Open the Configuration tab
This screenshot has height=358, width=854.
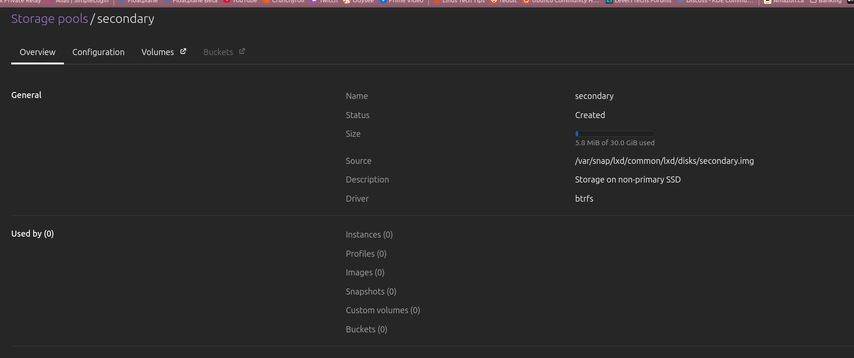98,52
